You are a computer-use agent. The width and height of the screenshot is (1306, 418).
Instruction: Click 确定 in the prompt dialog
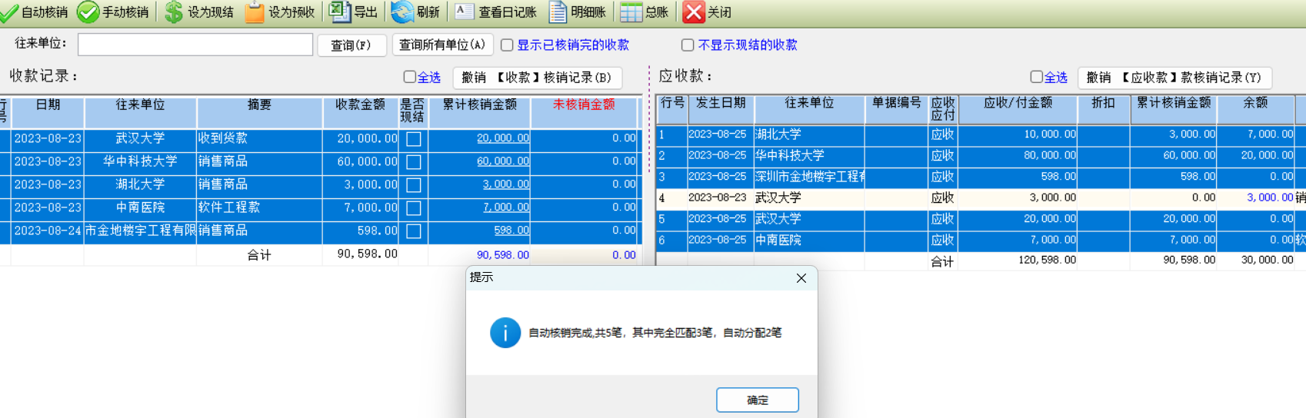tap(757, 400)
